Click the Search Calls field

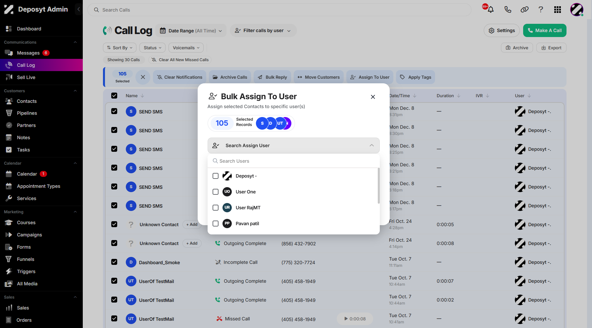pyautogui.click(x=279, y=10)
